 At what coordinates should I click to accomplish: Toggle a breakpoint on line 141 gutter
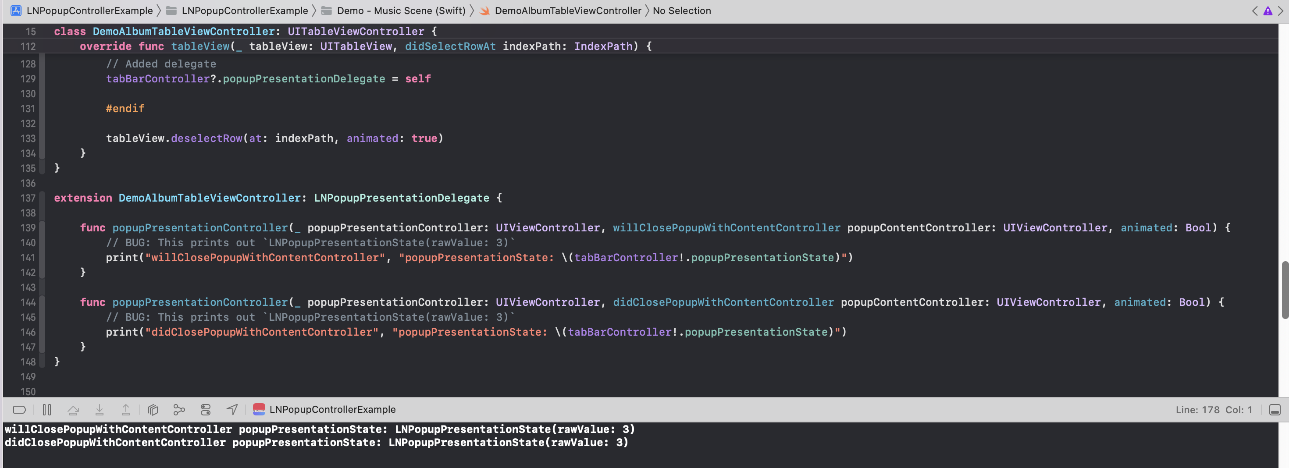click(x=28, y=258)
